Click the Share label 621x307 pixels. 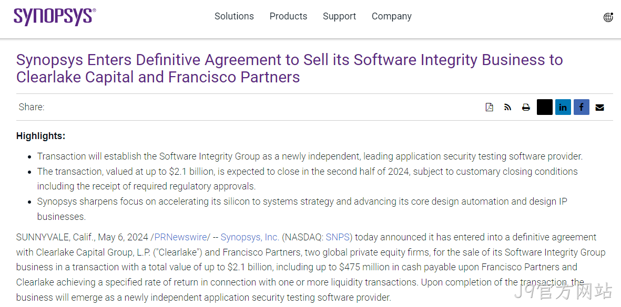(32, 107)
